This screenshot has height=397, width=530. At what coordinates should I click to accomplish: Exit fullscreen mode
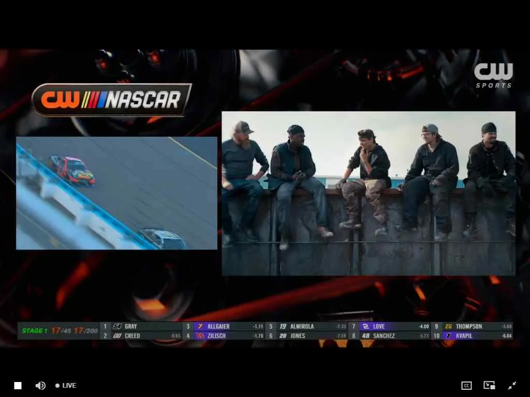point(512,386)
